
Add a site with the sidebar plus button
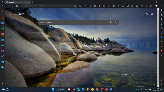coord(161,55)
